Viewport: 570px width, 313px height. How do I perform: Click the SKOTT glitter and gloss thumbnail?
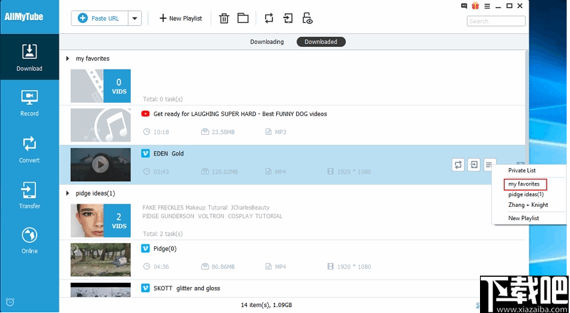point(101,290)
